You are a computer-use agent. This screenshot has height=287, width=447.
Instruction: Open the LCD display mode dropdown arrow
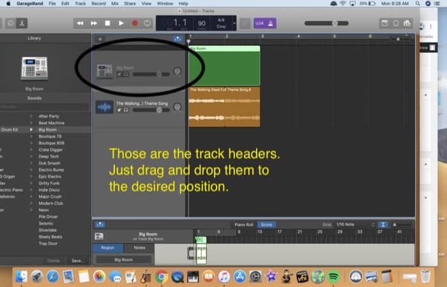(234, 23)
